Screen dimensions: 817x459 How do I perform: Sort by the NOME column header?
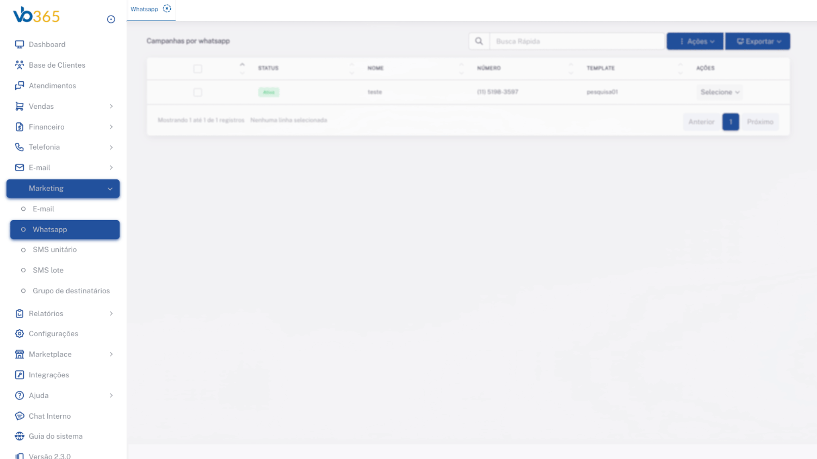click(375, 68)
